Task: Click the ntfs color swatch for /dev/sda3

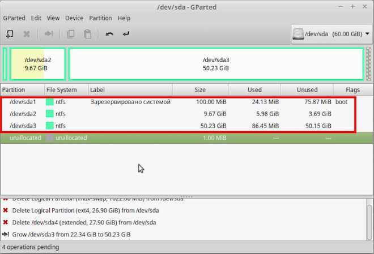Action: [50, 126]
